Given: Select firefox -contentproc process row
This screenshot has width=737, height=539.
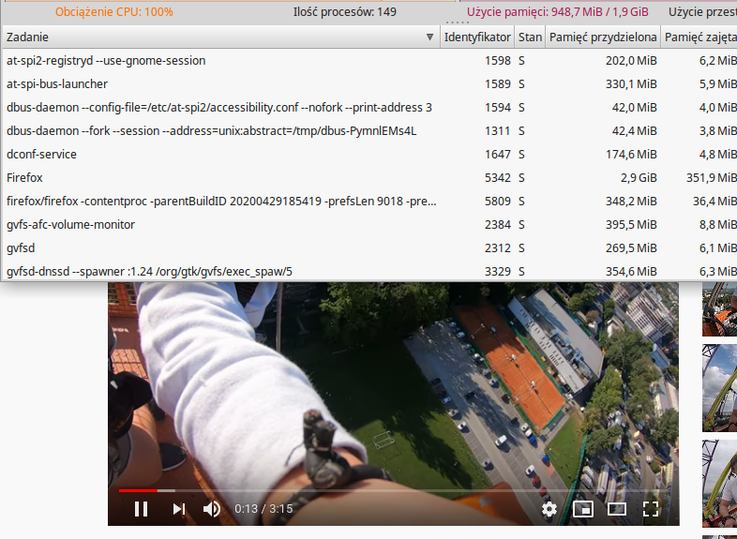Looking at the screenshot, I should pyautogui.click(x=370, y=202).
